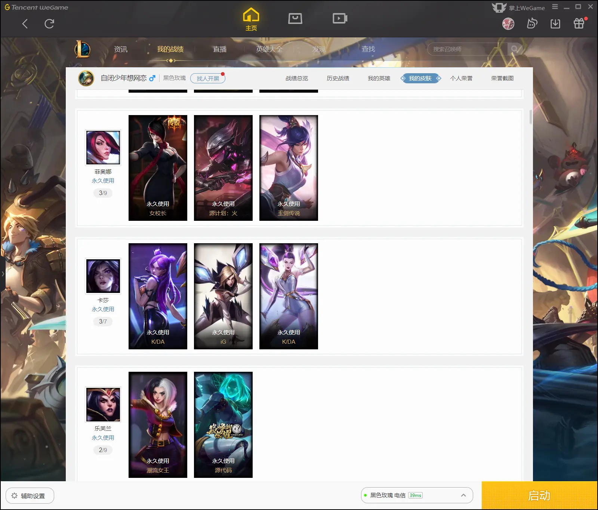Open the store bag icon

(295, 18)
